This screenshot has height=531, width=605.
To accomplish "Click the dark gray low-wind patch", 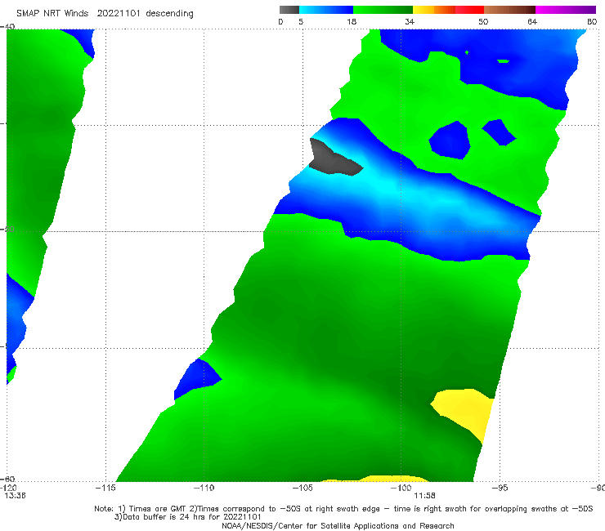I will (332, 159).
